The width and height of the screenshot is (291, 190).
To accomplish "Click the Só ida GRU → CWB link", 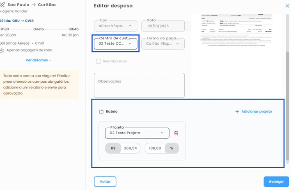I will [17, 21].
